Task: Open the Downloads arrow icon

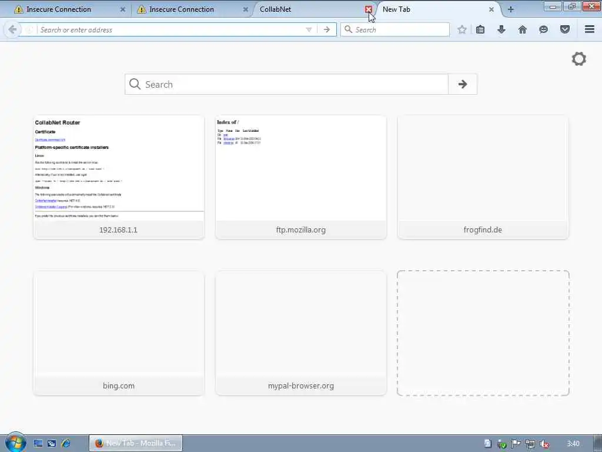Action: (501, 29)
